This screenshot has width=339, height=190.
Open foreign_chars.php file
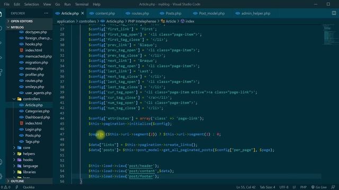coord(39,38)
